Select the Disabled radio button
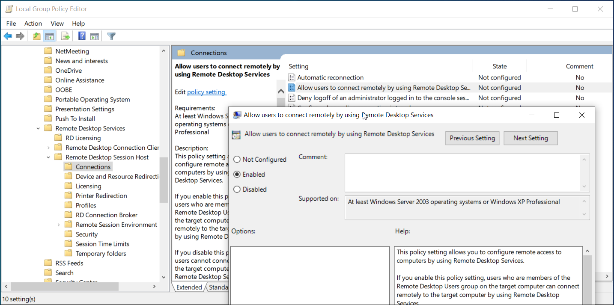 [x=237, y=189]
